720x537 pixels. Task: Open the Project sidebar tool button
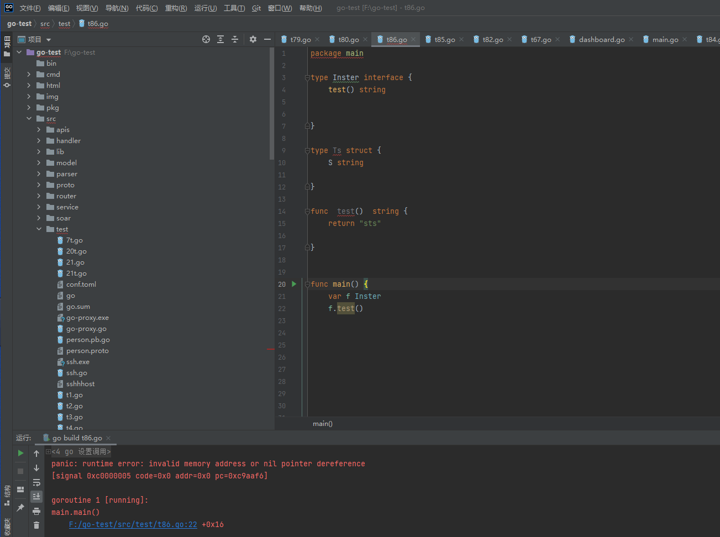7,46
